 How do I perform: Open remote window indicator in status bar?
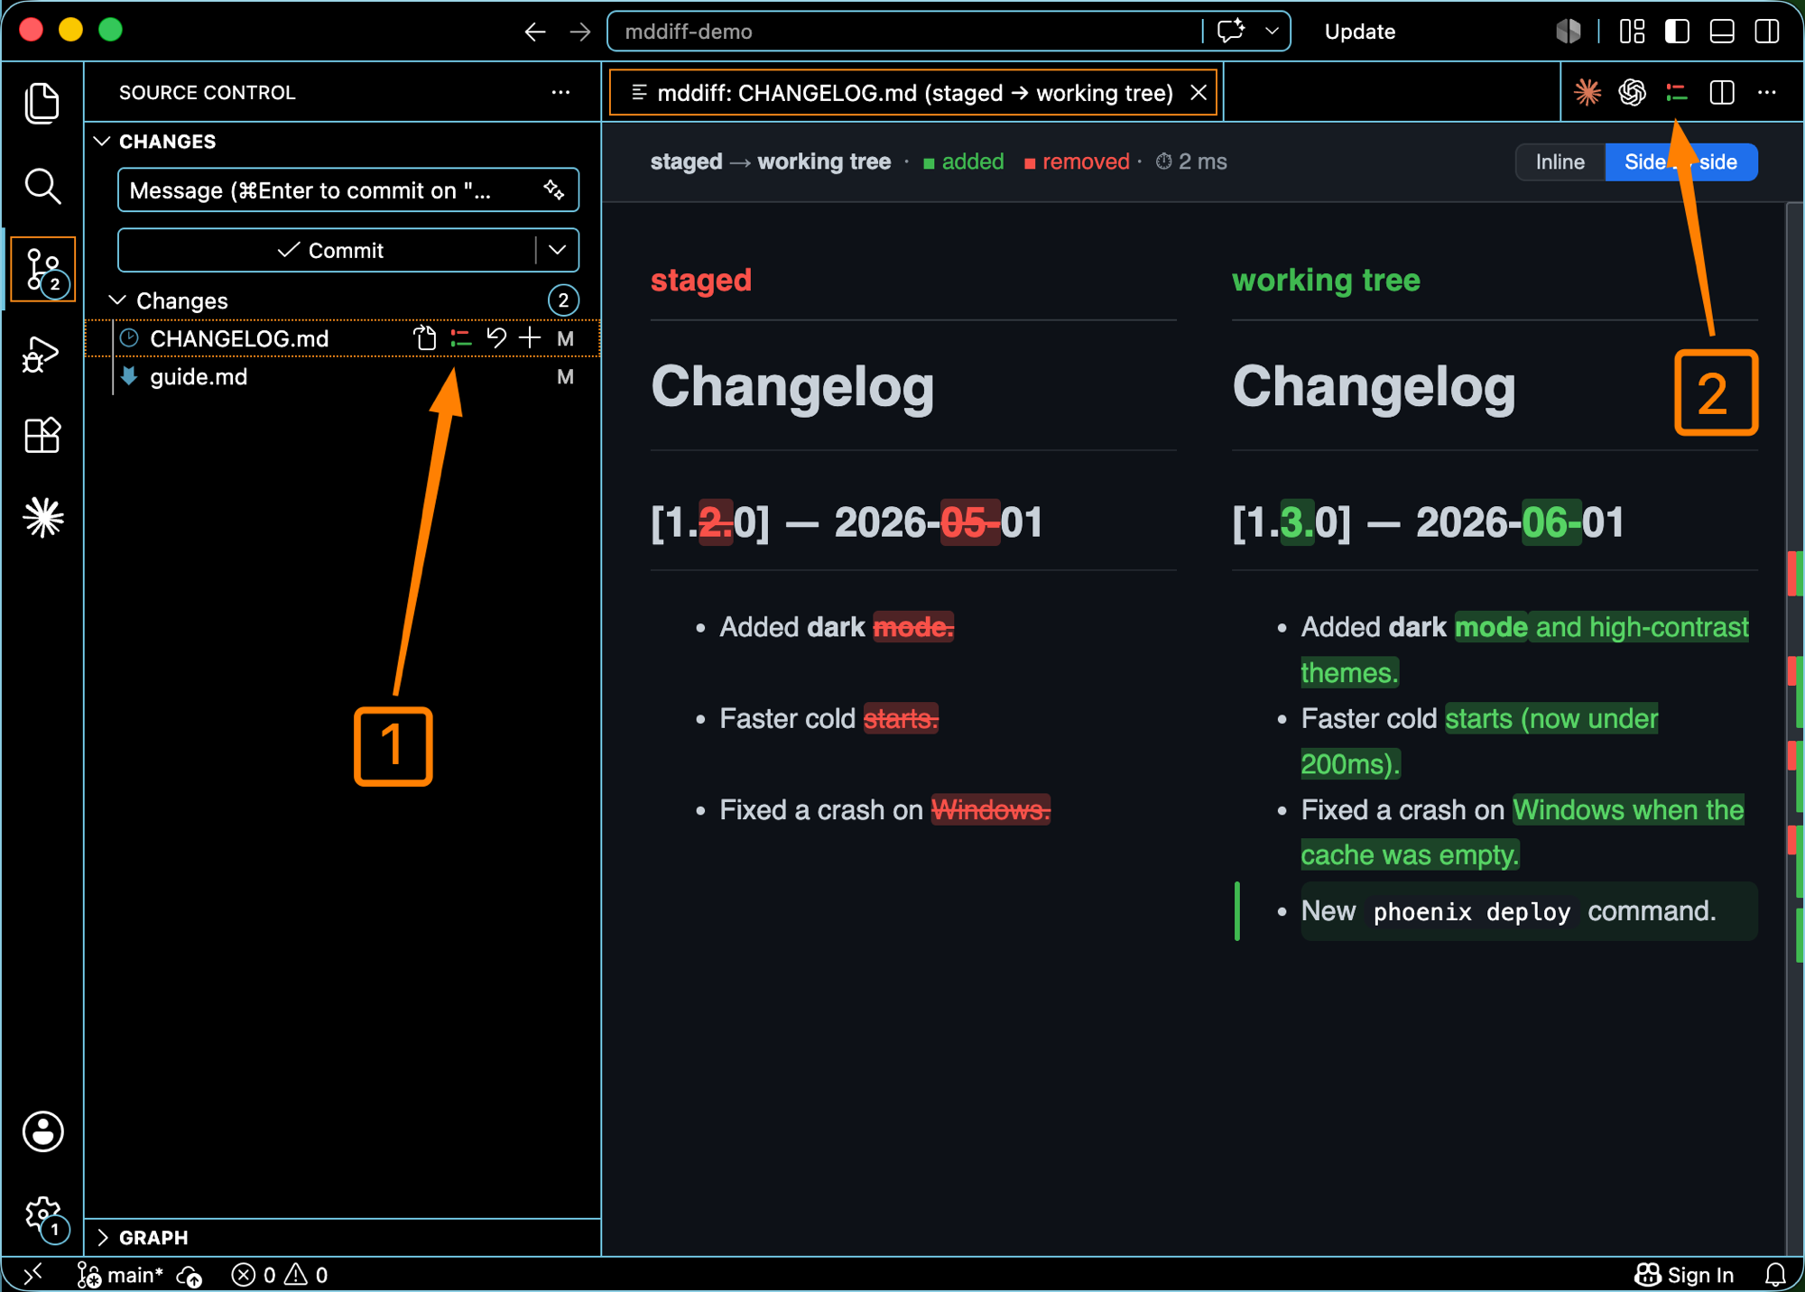point(32,1274)
